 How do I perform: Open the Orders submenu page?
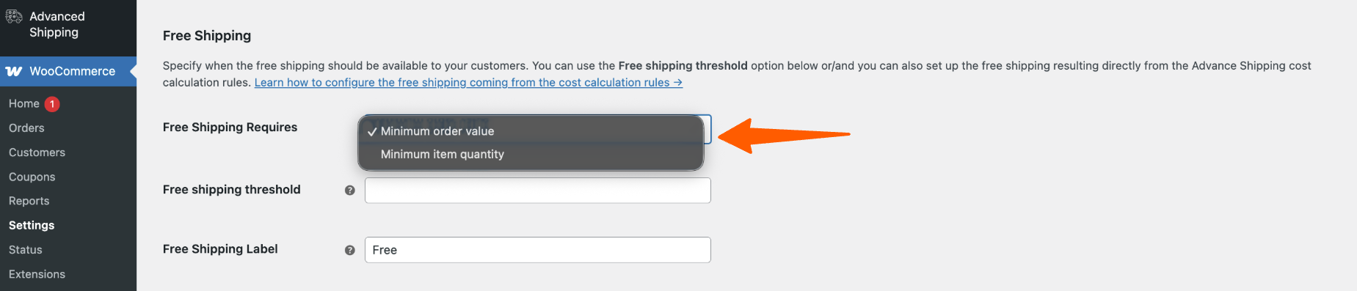click(26, 128)
